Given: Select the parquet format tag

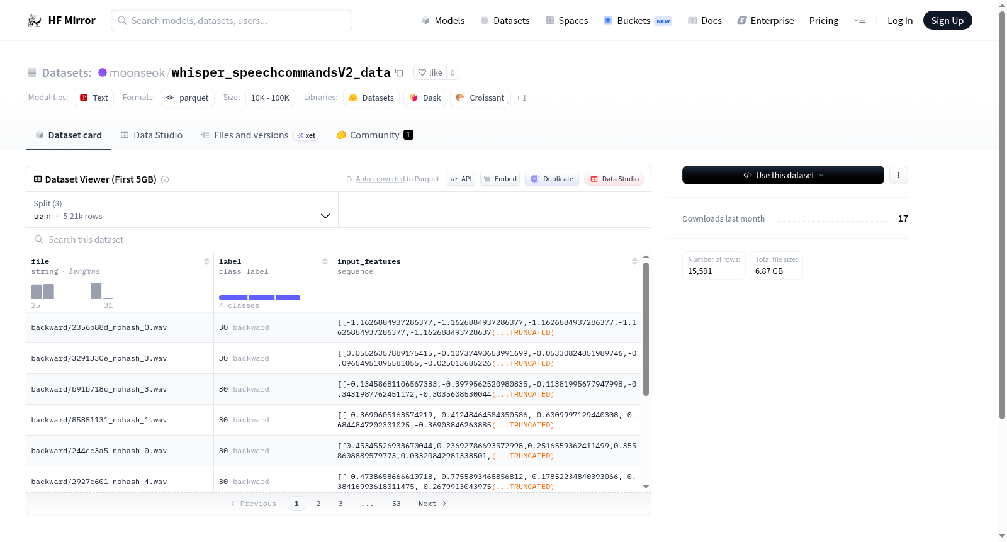Looking at the screenshot, I should (187, 98).
